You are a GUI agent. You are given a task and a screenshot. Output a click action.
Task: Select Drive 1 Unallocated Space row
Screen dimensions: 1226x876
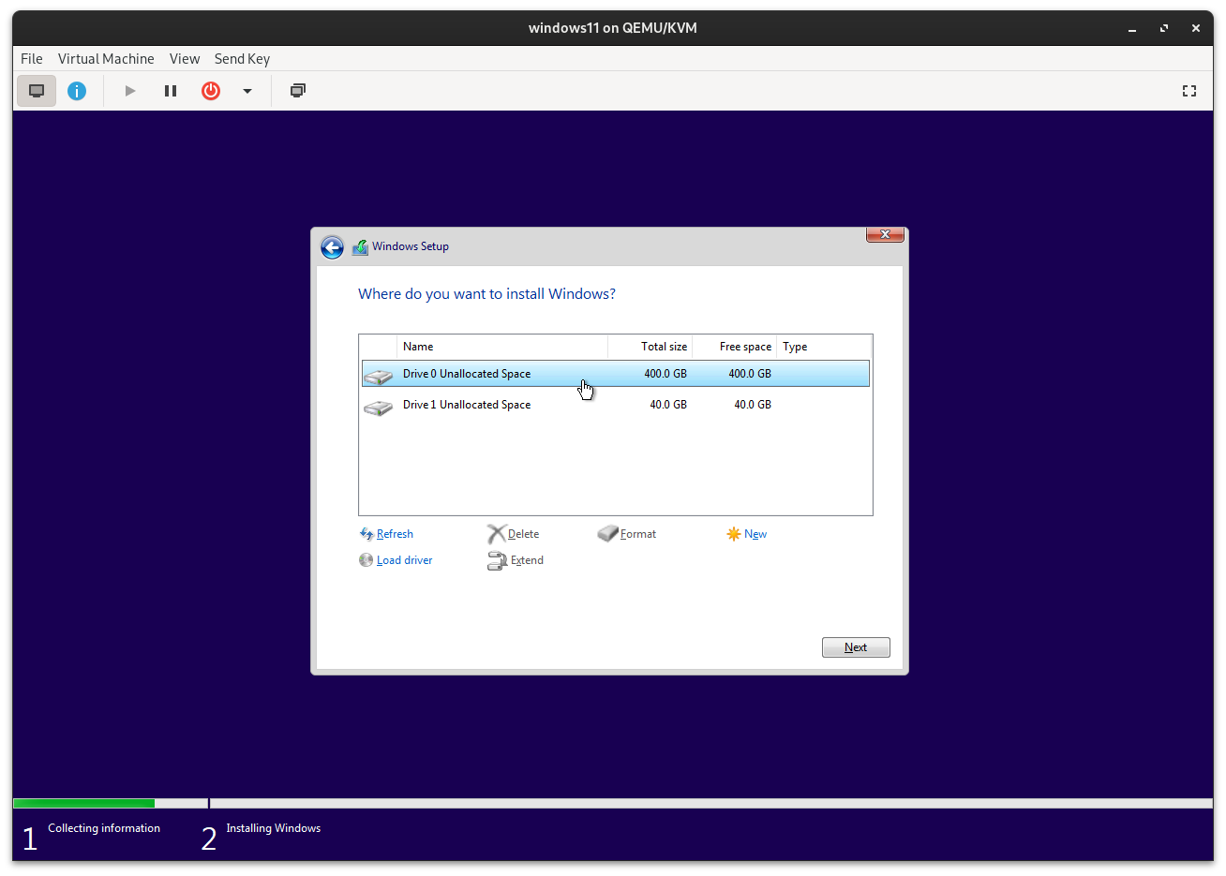[x=616, y=405]
